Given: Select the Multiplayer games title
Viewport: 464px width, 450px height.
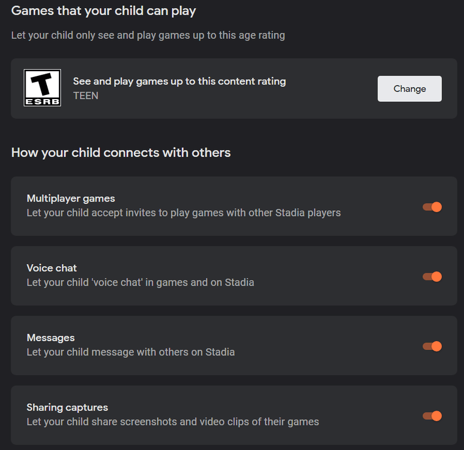Looking at the screenshot, I should pos(71,199).
